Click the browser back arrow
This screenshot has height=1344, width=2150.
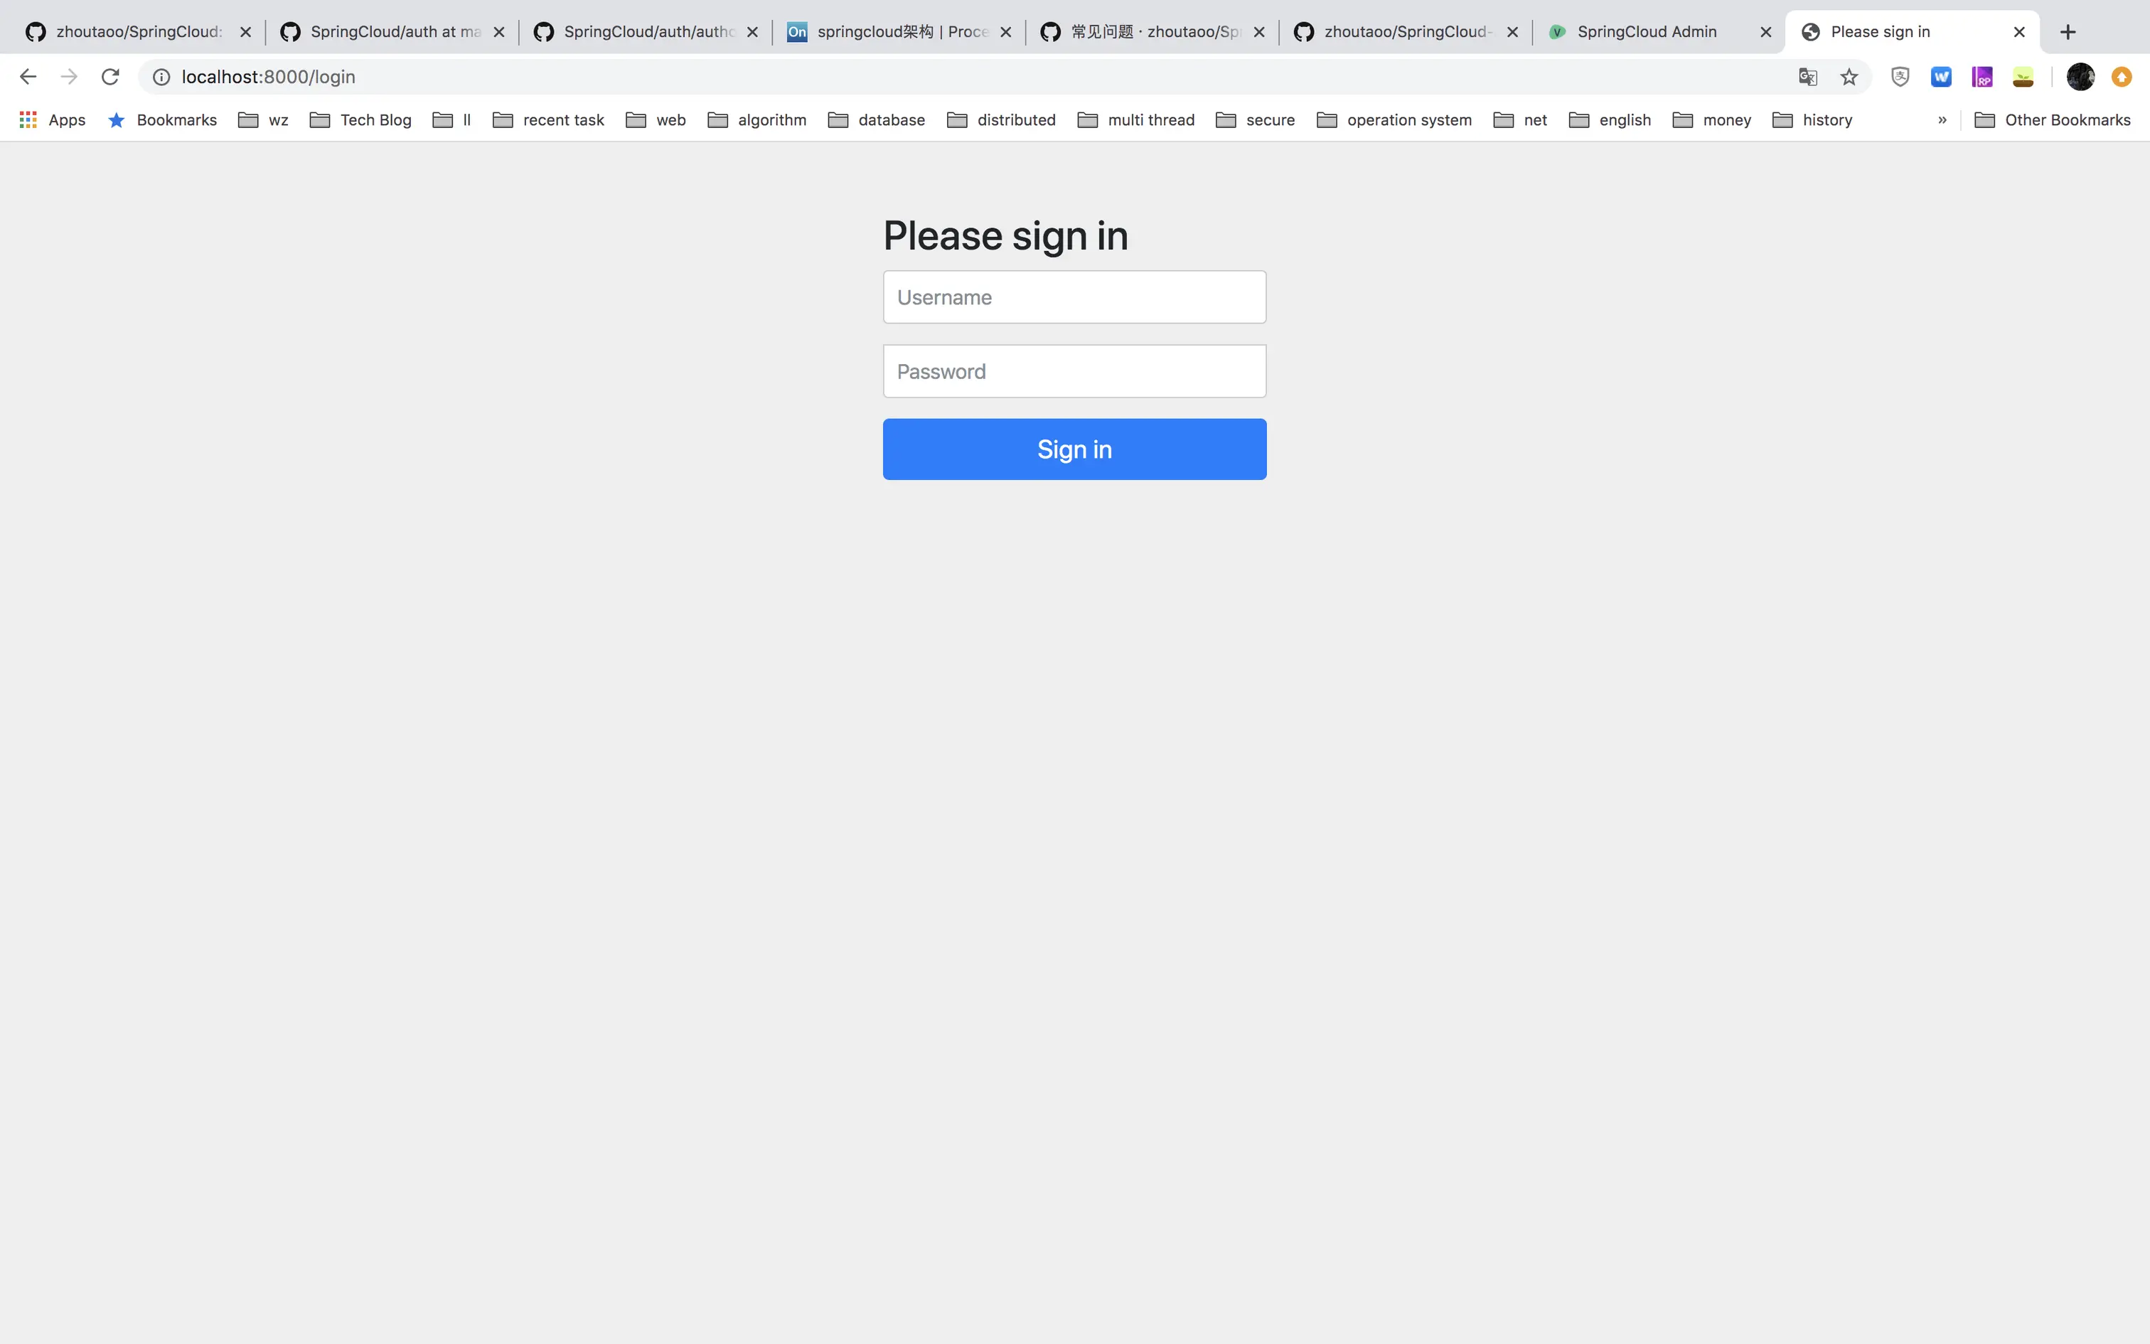(x=28, y=78)
